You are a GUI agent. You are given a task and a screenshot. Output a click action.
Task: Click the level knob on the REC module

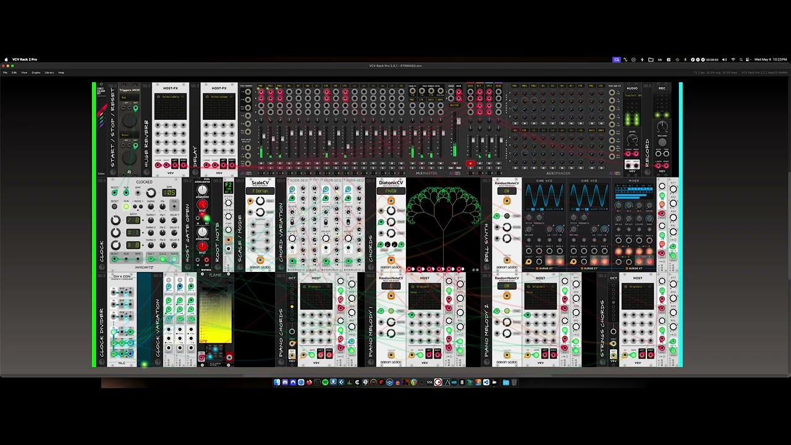pos(662,125)
